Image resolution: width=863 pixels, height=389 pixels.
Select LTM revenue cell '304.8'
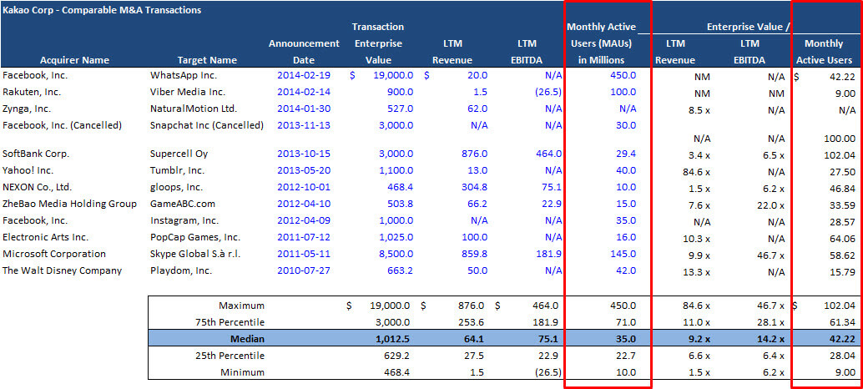click(x=474, y=187)
